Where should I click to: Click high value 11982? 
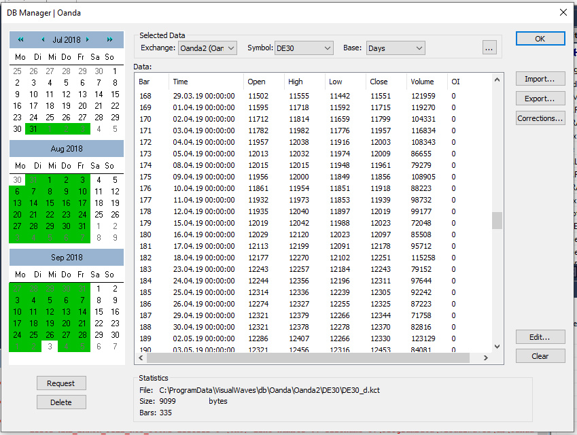299,130
